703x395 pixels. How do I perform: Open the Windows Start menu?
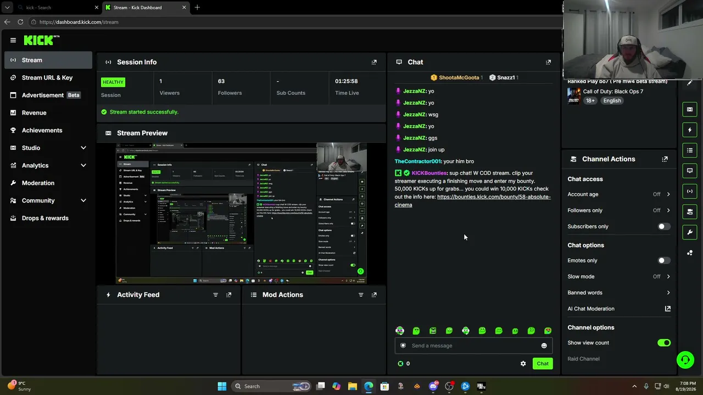(x=222, y=386)
